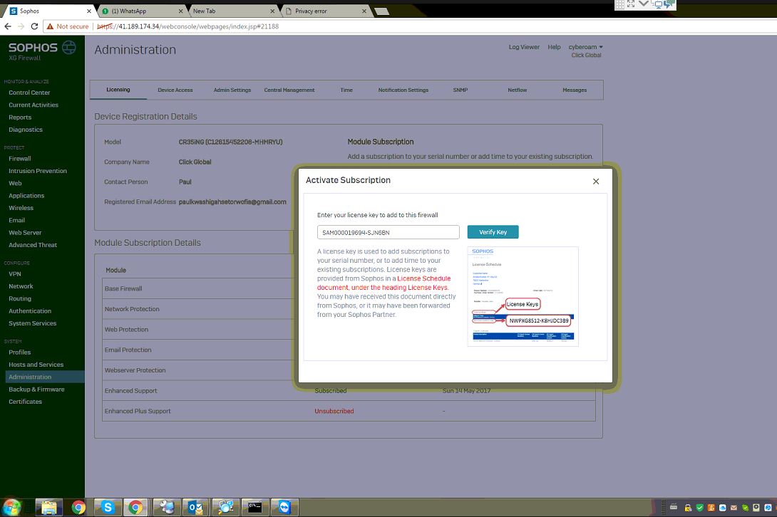777x517 pixels.
Task: Open VPN in sidebar
Action: [x=15, y=274]
